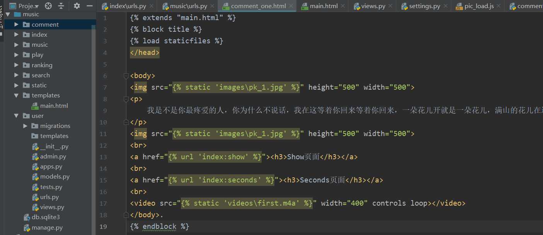
Task: Place cursor on extends "main.html" line
Action: (x=183, y=18)
